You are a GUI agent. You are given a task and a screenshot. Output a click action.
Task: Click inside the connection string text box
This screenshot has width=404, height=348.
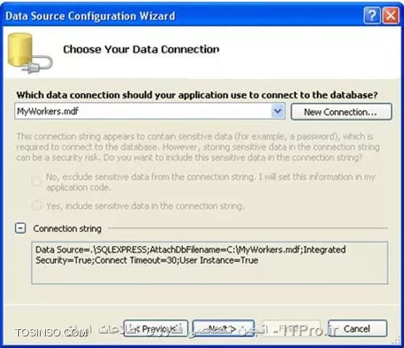pos(210,262)
